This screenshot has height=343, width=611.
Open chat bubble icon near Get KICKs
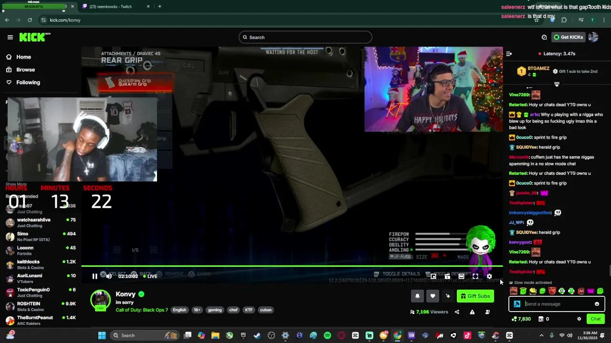point(544,37)
